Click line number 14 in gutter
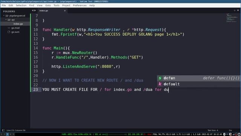The width and height of the screenshot is (241, 136). (36, 48)
